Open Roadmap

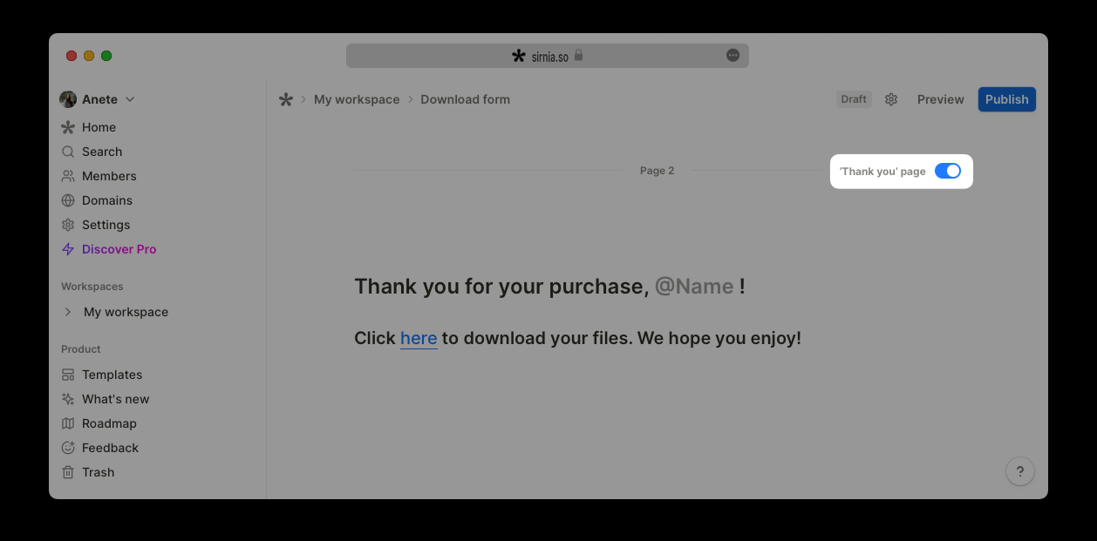[x=109, y=423]
